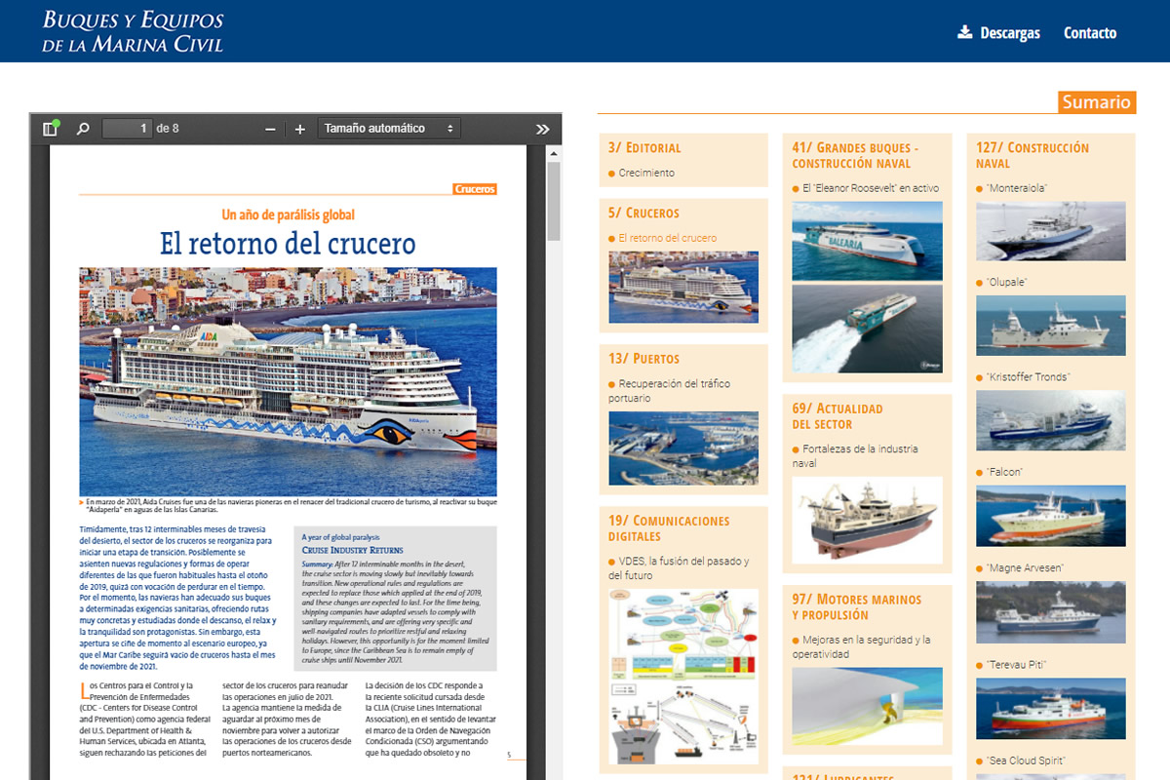
Task: Click the PDF page number field
Action: pos(127,128)
